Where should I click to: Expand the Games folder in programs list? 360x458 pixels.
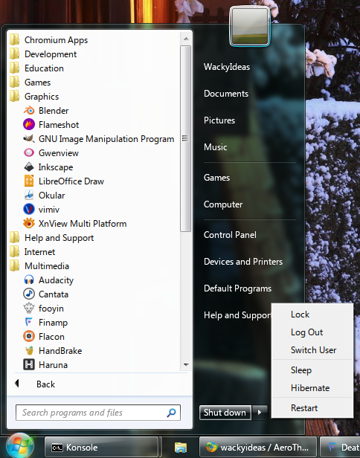click(x=30, y=83)
